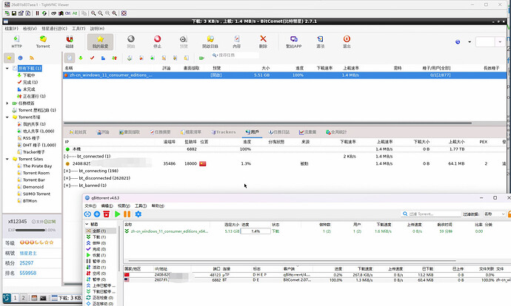Select the zh-cn_windows_11 task row in BitComet

284,75
